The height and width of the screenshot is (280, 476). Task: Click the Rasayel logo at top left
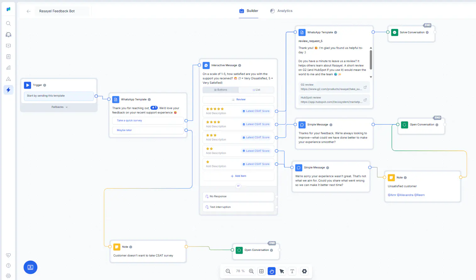tap(8, 9)
